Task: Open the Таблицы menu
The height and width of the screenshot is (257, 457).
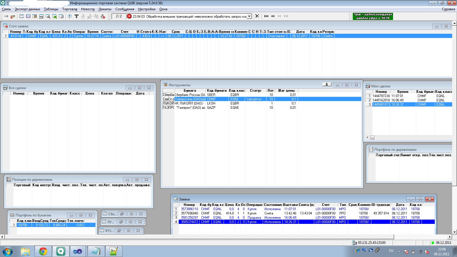Action: point(51,9)
